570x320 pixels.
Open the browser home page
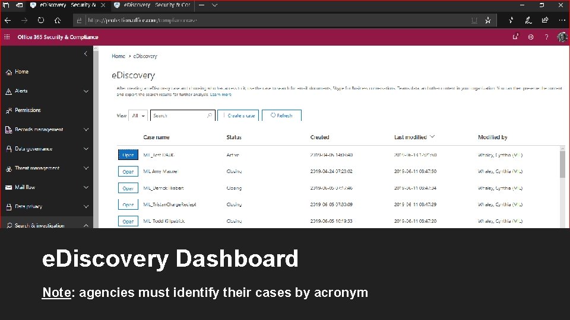point(58,20)
